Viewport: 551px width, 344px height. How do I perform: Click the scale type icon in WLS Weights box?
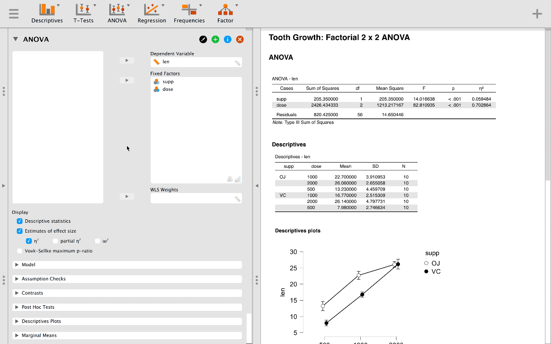(x=238, y=199)
